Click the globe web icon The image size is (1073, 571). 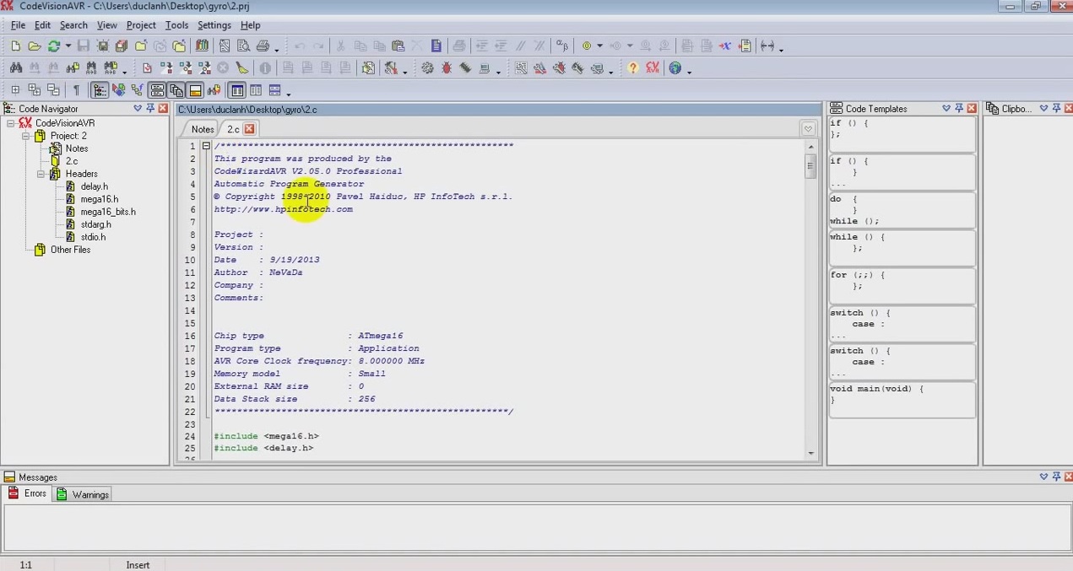[675, 68]
